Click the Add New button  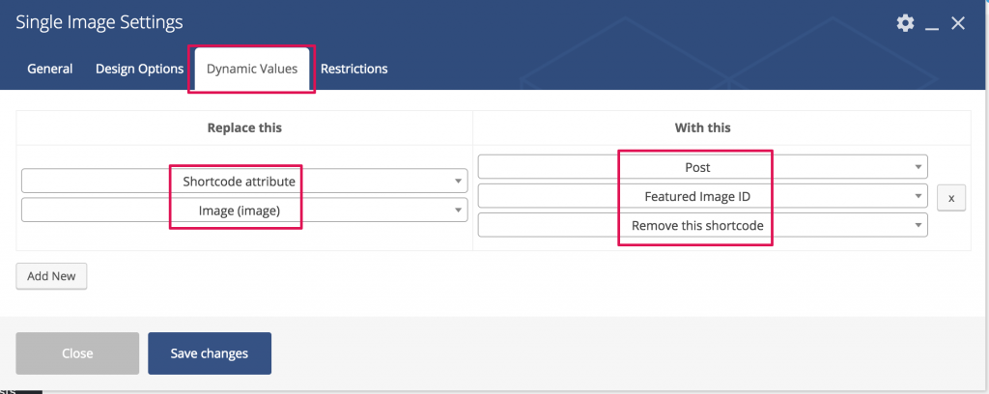[x=51, y=276]
